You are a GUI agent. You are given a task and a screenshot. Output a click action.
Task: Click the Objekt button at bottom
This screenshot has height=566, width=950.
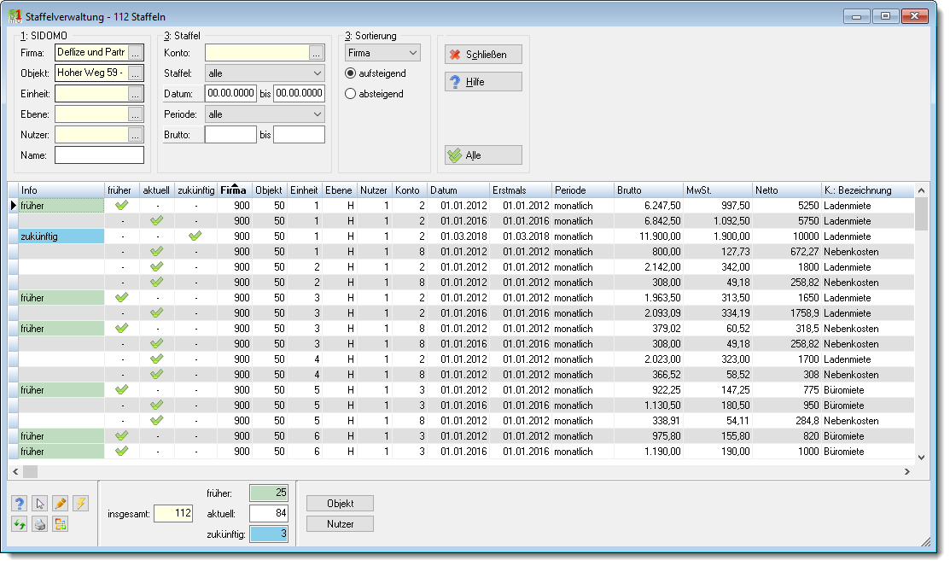tap(340, 504)
